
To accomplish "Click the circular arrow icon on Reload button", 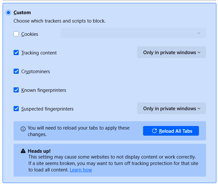I will (154, 131).
